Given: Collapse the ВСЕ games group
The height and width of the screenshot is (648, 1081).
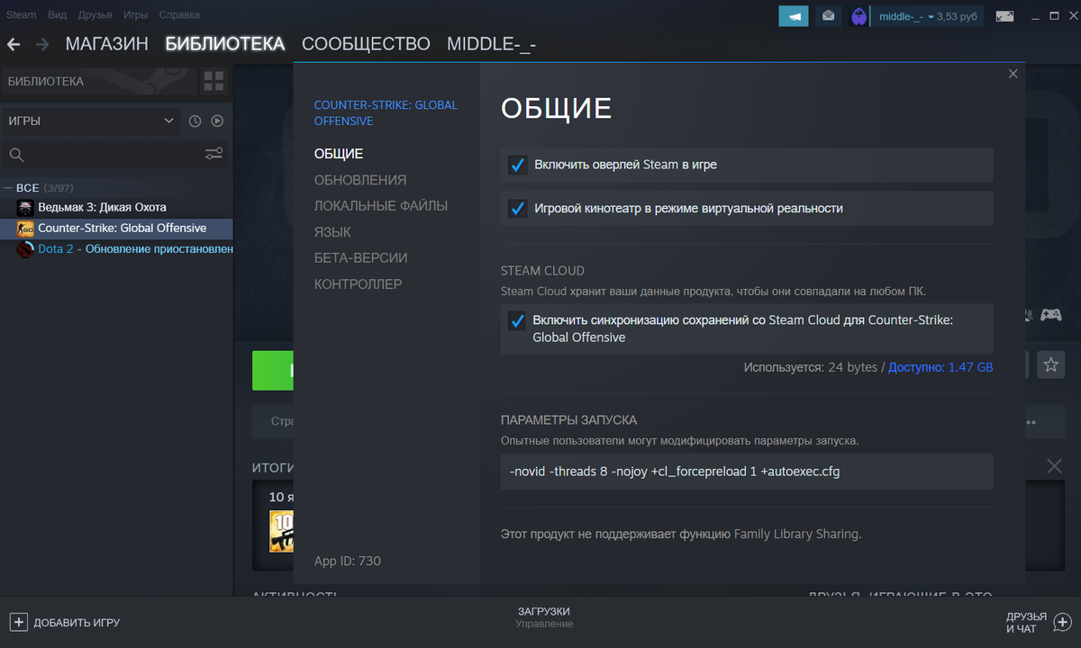Looking at the screenshot, I should [8, 188].
